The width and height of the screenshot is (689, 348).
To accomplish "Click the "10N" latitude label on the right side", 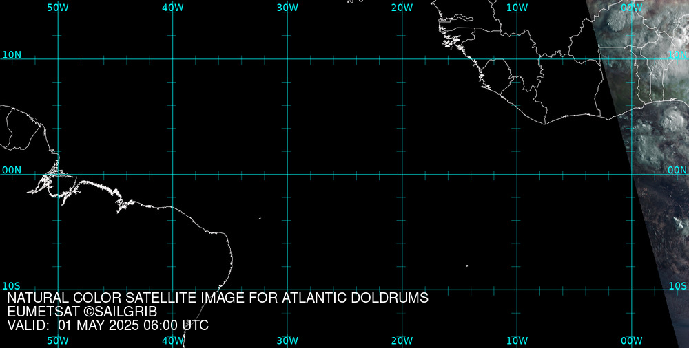I will (677, 55).
